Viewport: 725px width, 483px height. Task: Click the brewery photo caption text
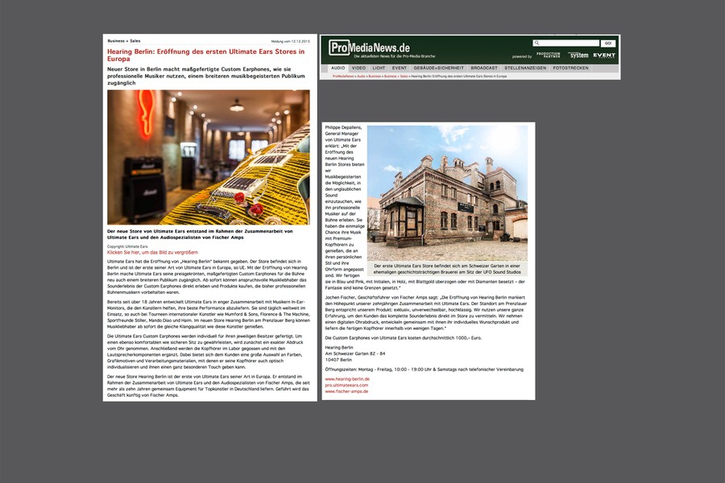click(x=447, y=269)
